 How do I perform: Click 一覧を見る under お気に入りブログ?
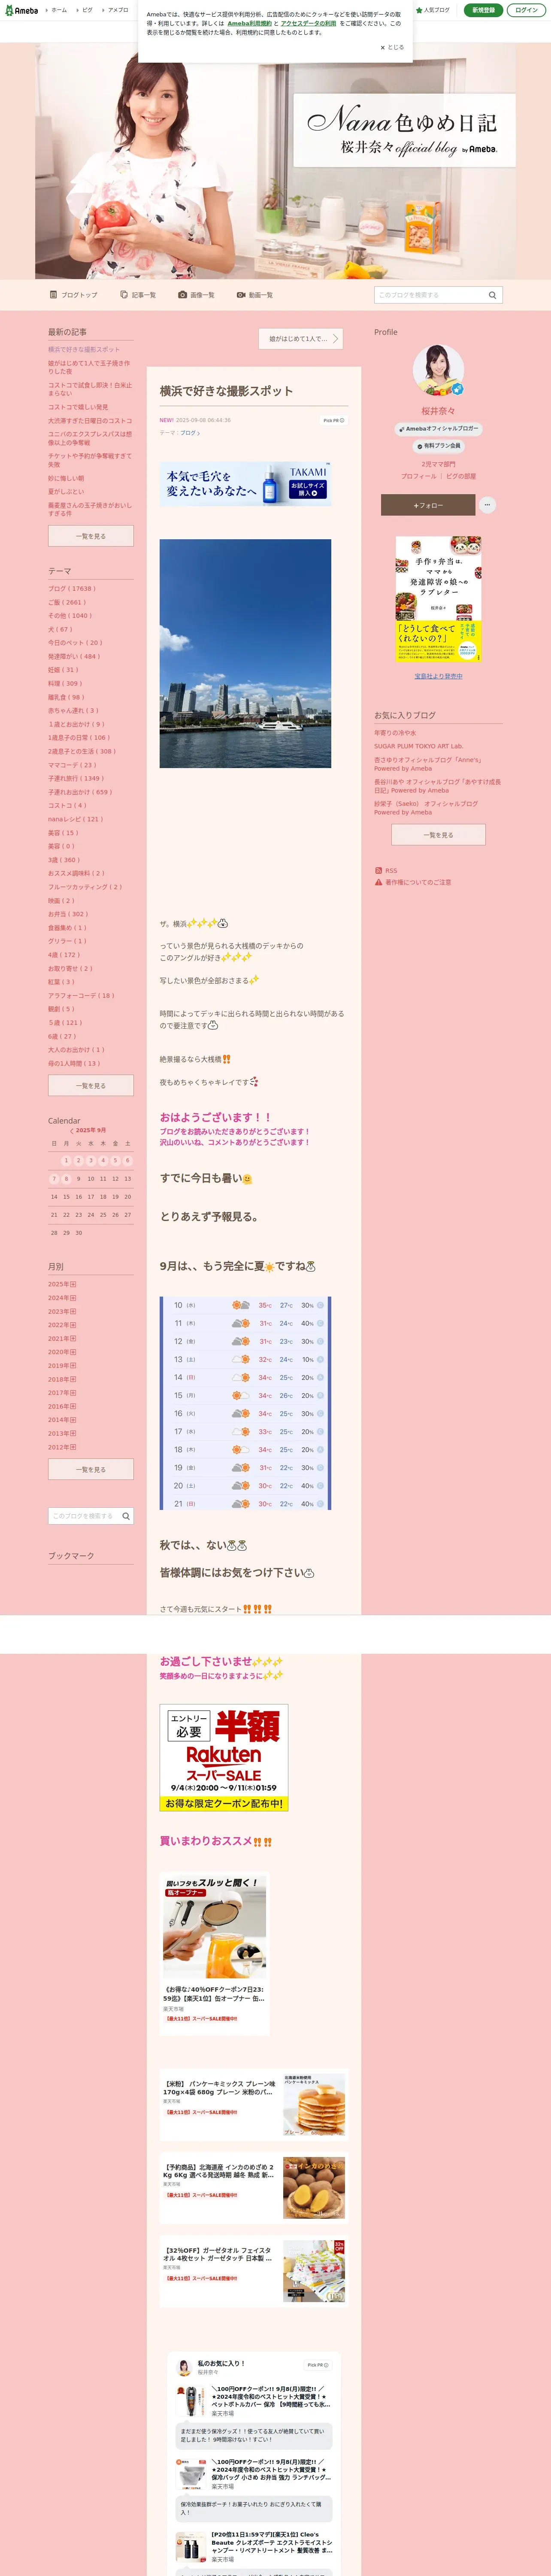point(438,834)
